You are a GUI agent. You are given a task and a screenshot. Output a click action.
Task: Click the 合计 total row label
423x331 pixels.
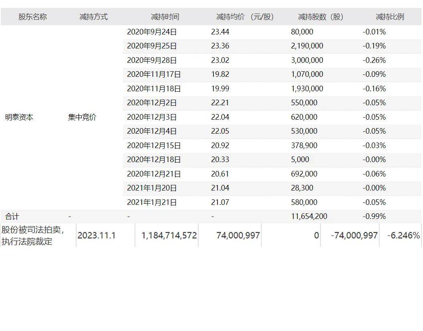click(x=12, y=217)
